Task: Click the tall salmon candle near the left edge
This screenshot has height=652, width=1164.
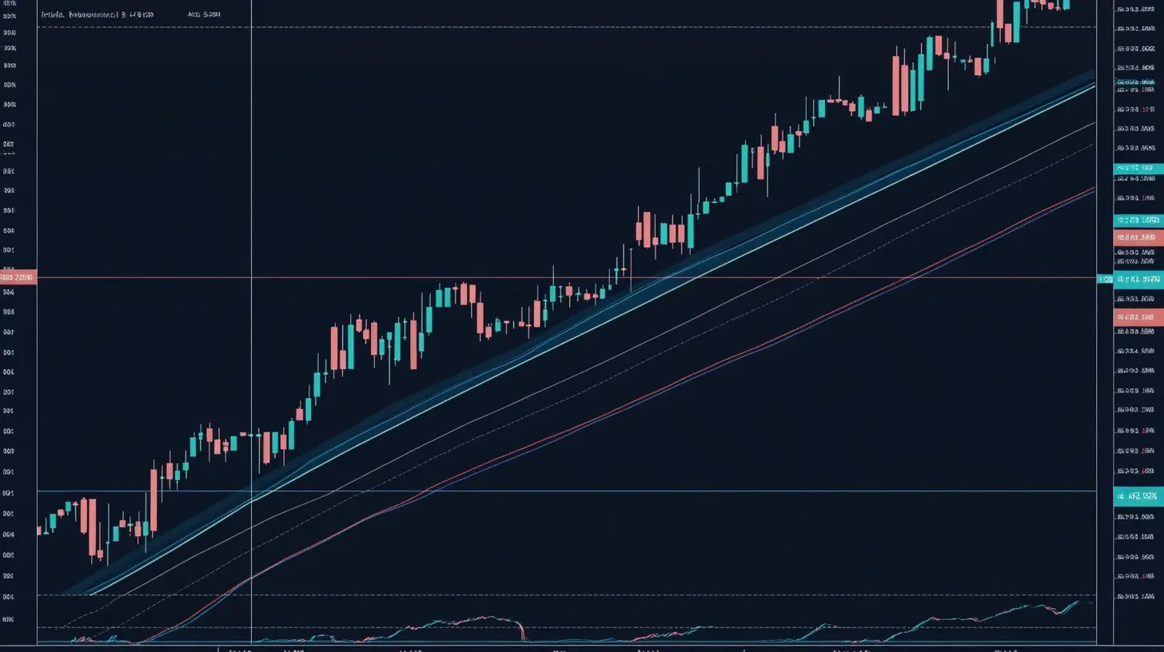Action: 94,527
